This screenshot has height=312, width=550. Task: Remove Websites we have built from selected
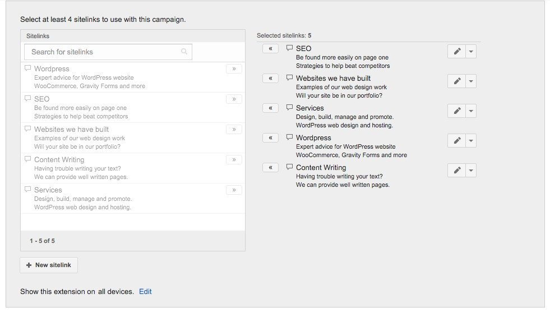coord(270,79)
